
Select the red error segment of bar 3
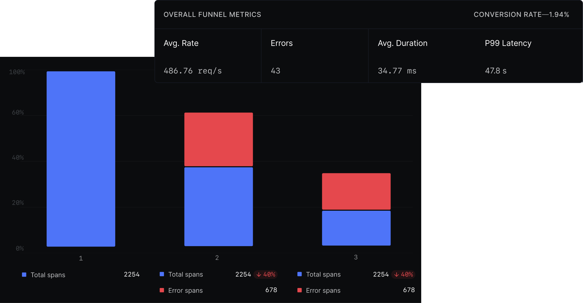[356, 191]
